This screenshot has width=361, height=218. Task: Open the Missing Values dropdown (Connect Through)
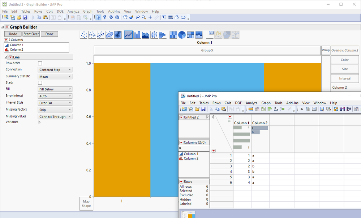point(55,117)
